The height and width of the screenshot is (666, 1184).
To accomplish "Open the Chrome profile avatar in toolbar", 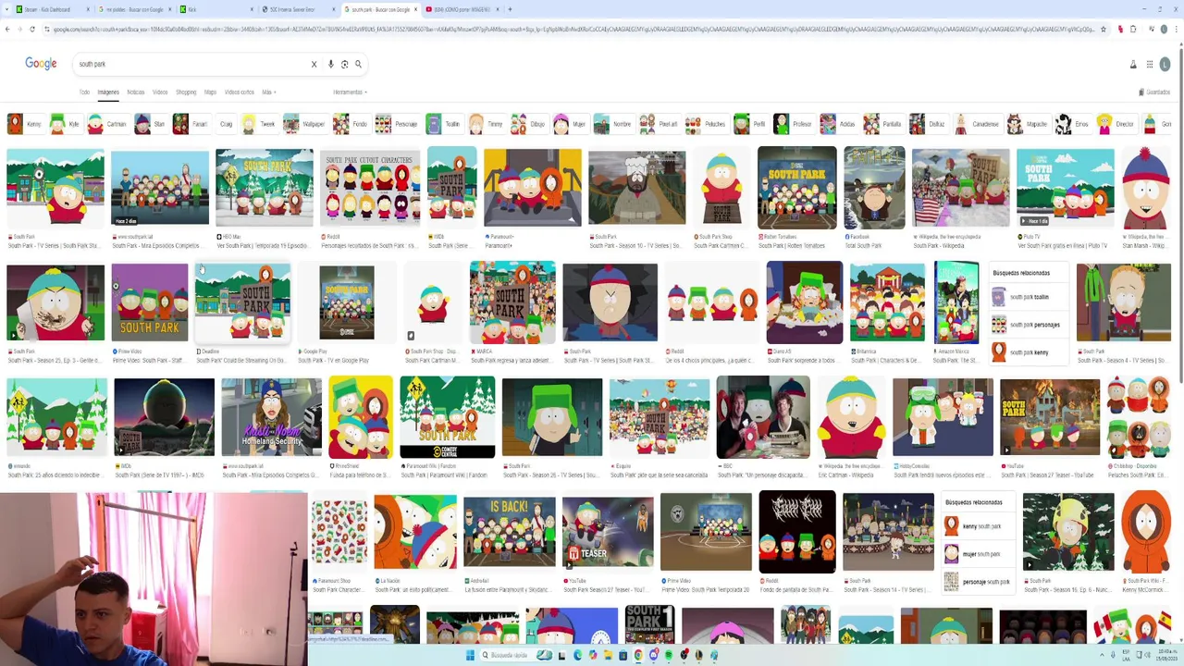I will pyautogui.click(x=1164, y=29).
